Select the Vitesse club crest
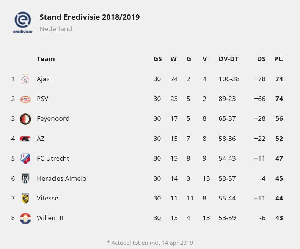This screenshot has height=249, width=300. point(25,198)
